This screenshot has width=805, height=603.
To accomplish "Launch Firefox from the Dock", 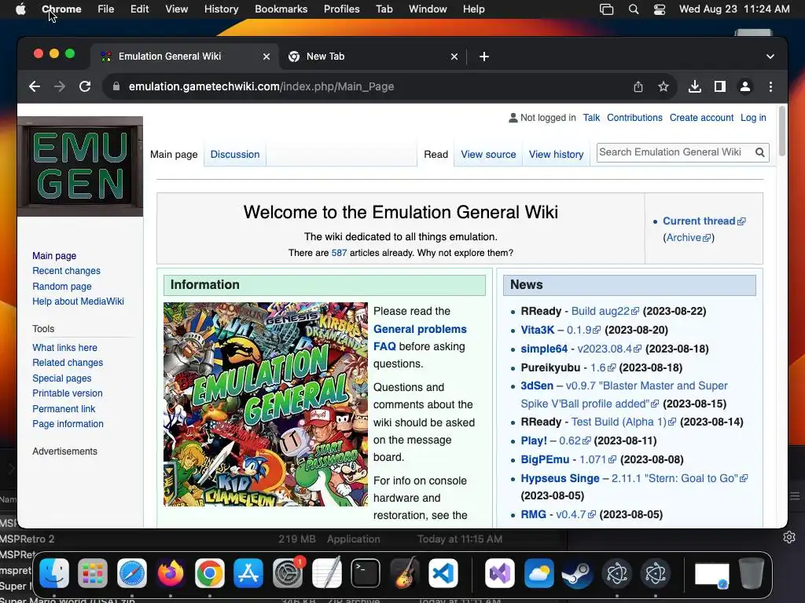I will click(x=171, y=573).
